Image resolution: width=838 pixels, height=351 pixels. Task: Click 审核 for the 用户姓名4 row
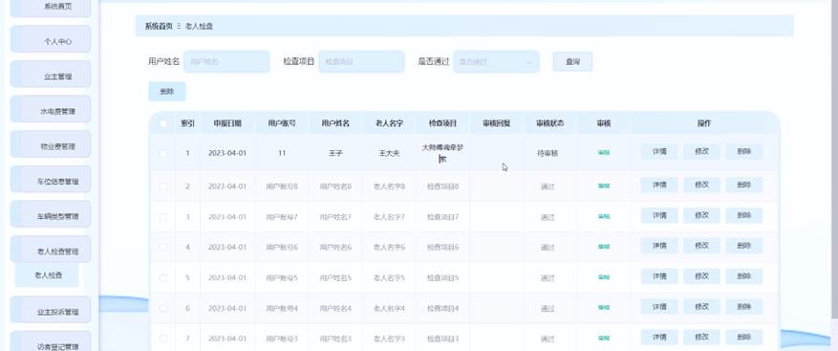click(603, 308)
